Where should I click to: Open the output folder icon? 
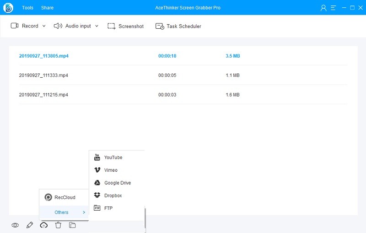pos(72,225)
